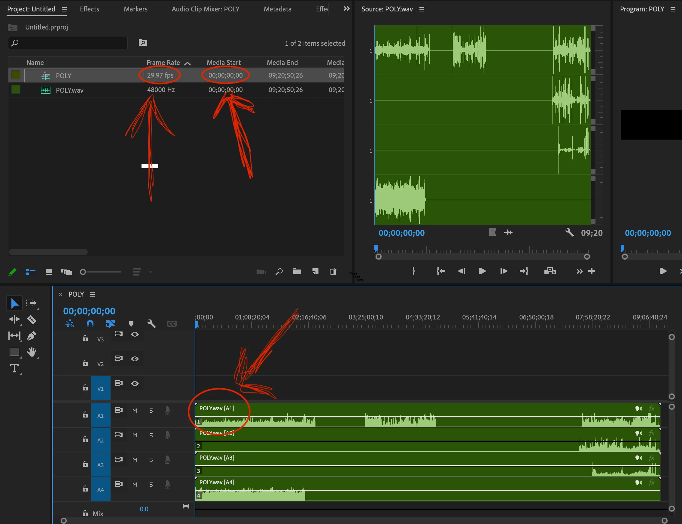Select the Pen tool
682x524 pixels.
(32, 336)
